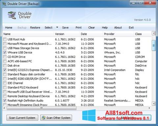Click the Select menu item

48,28
